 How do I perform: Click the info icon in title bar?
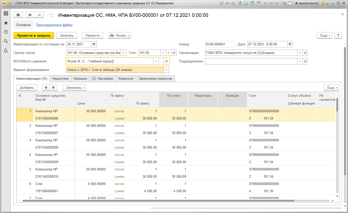point(323,3)
